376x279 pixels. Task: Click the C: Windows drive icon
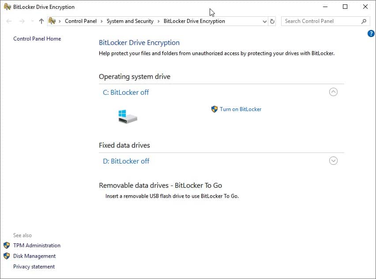128,117
